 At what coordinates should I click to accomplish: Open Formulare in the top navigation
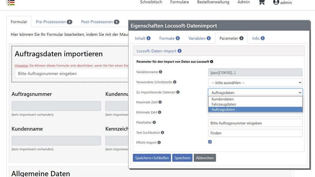(x=180, y=2)
